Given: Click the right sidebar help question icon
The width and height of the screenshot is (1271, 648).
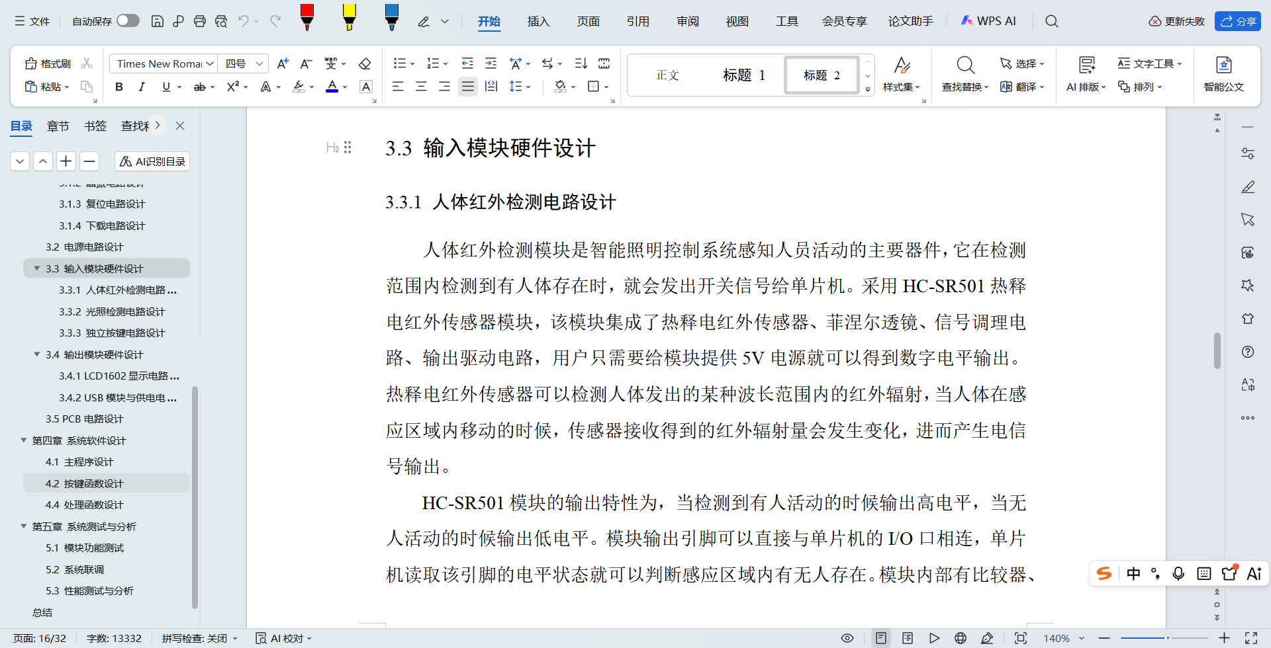Looking at the screenshot, I should pos(1248,352).
